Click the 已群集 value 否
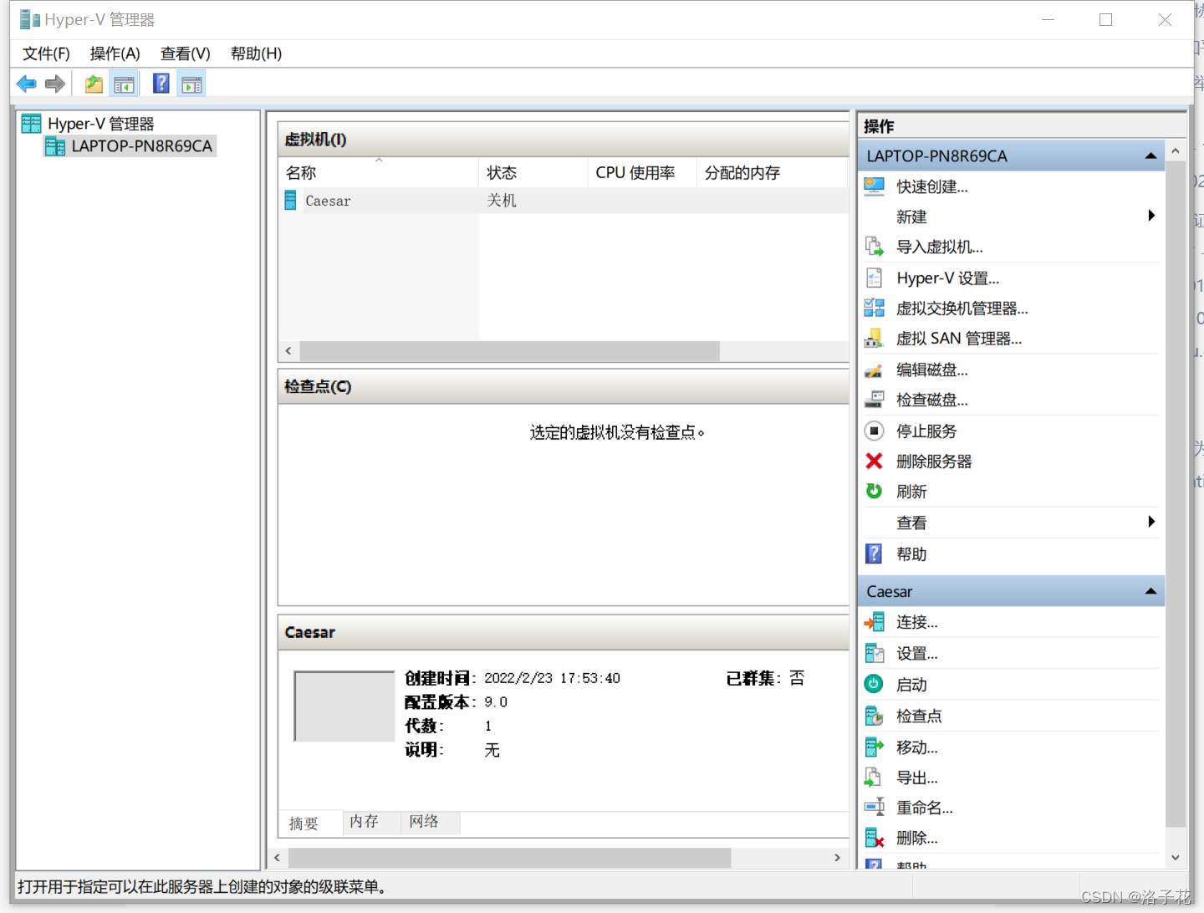 [797, 678]
